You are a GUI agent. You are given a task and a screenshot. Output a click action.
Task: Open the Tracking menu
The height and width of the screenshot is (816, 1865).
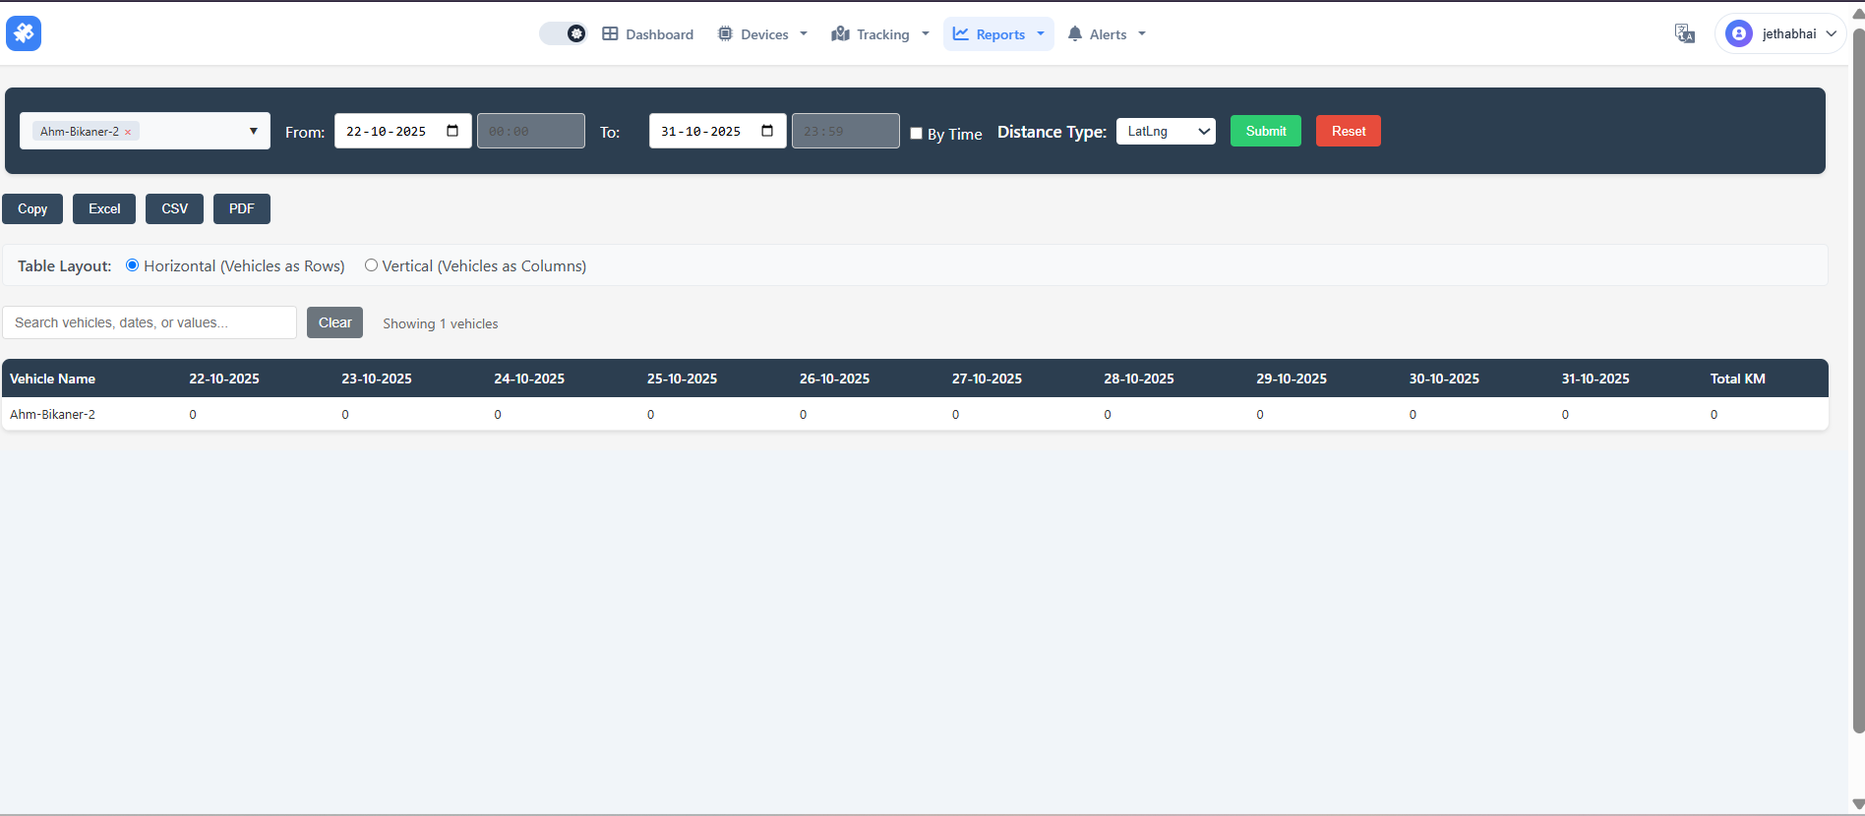(x=880, y=34)
